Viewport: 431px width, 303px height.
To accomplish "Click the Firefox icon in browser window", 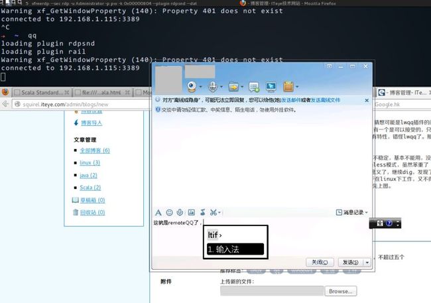I will [x=5, y=92].
